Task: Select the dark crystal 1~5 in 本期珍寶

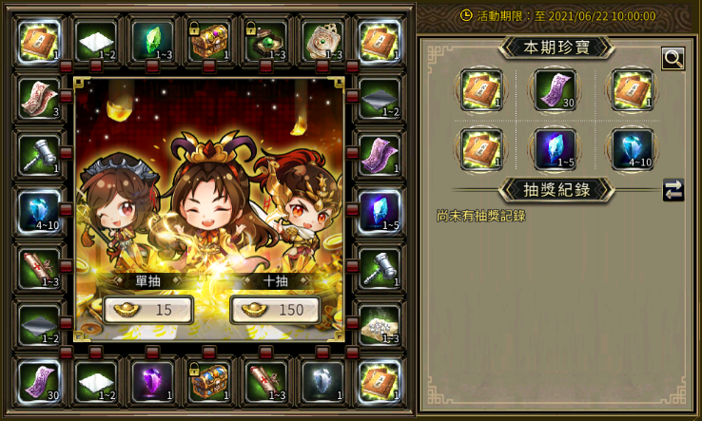Action: click(x=555, y=149)
